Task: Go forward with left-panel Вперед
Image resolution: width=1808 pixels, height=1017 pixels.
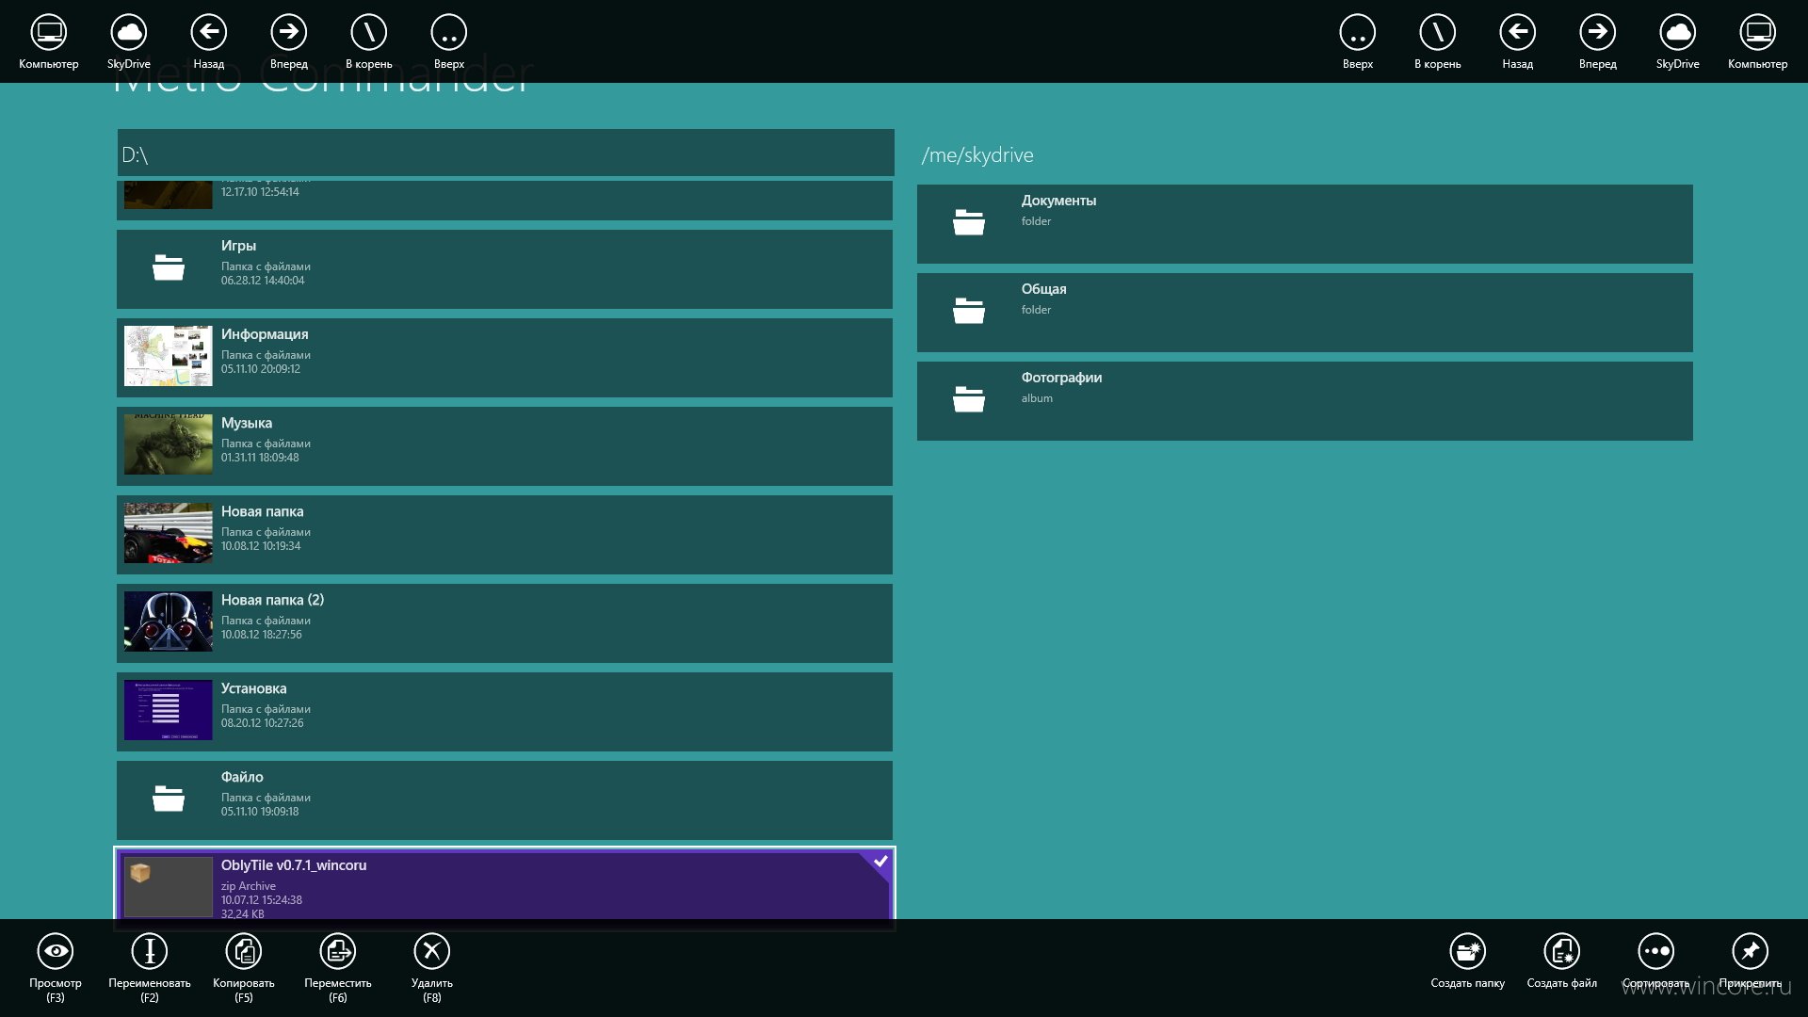Action: click(289, 33)
